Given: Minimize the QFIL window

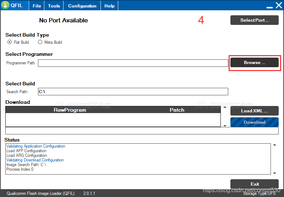Looking at the screenshot, I should click(270, 7).
